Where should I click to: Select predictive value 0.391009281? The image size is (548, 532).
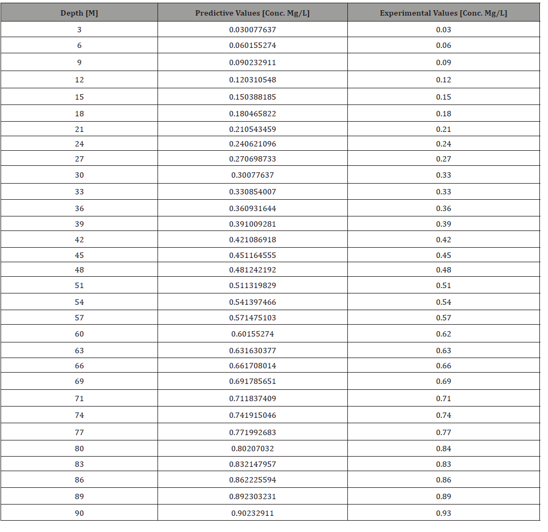(252, 224)
